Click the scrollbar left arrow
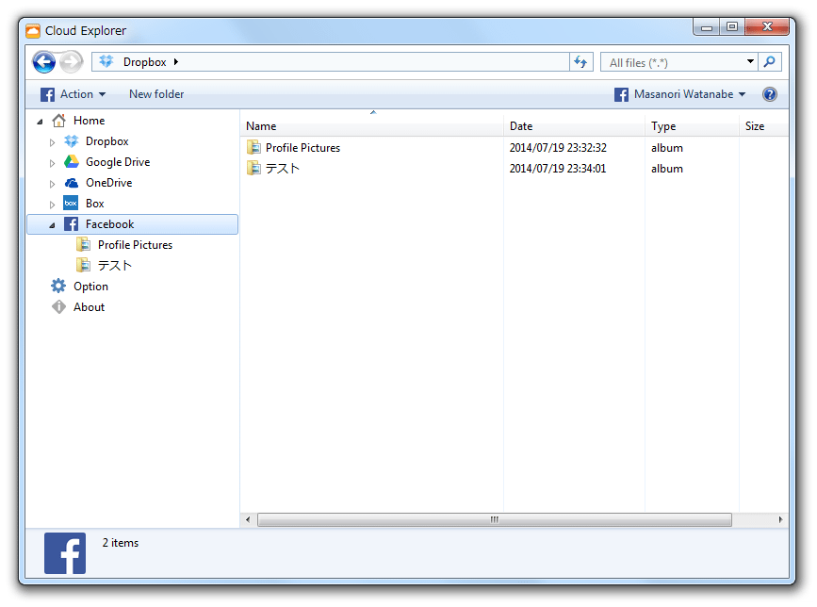 (x=248, y=519)
